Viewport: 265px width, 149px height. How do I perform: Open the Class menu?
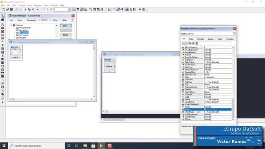pos(46,5)
